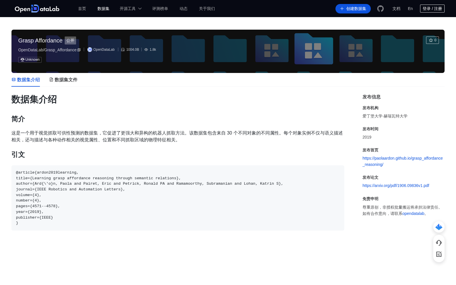Open 关于我们 in the navigation bar
456x285 pixels.
(207, 9)
